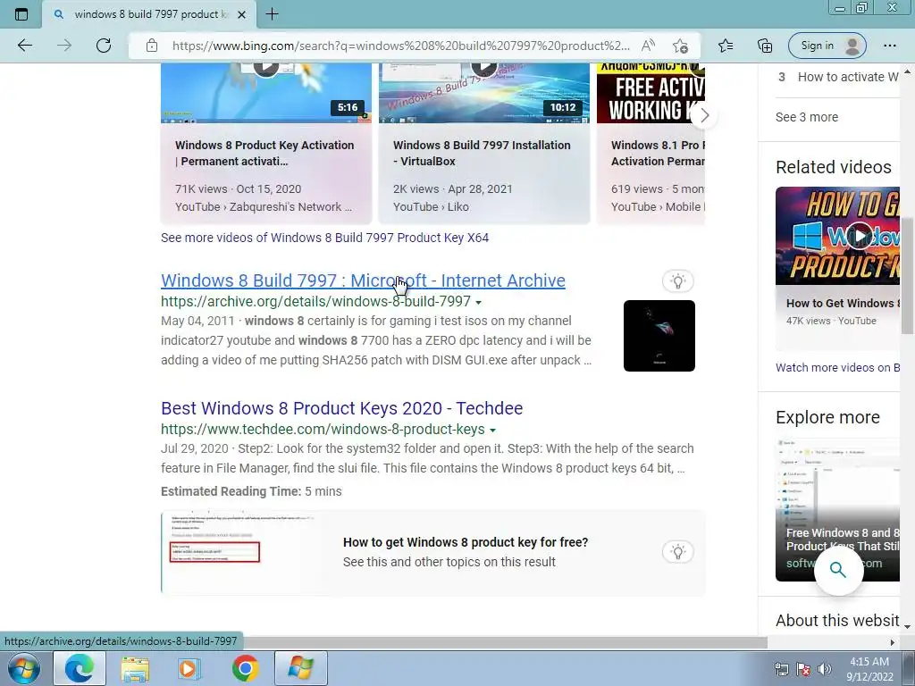Open Action Center flag tray icon

click(803, 669)
